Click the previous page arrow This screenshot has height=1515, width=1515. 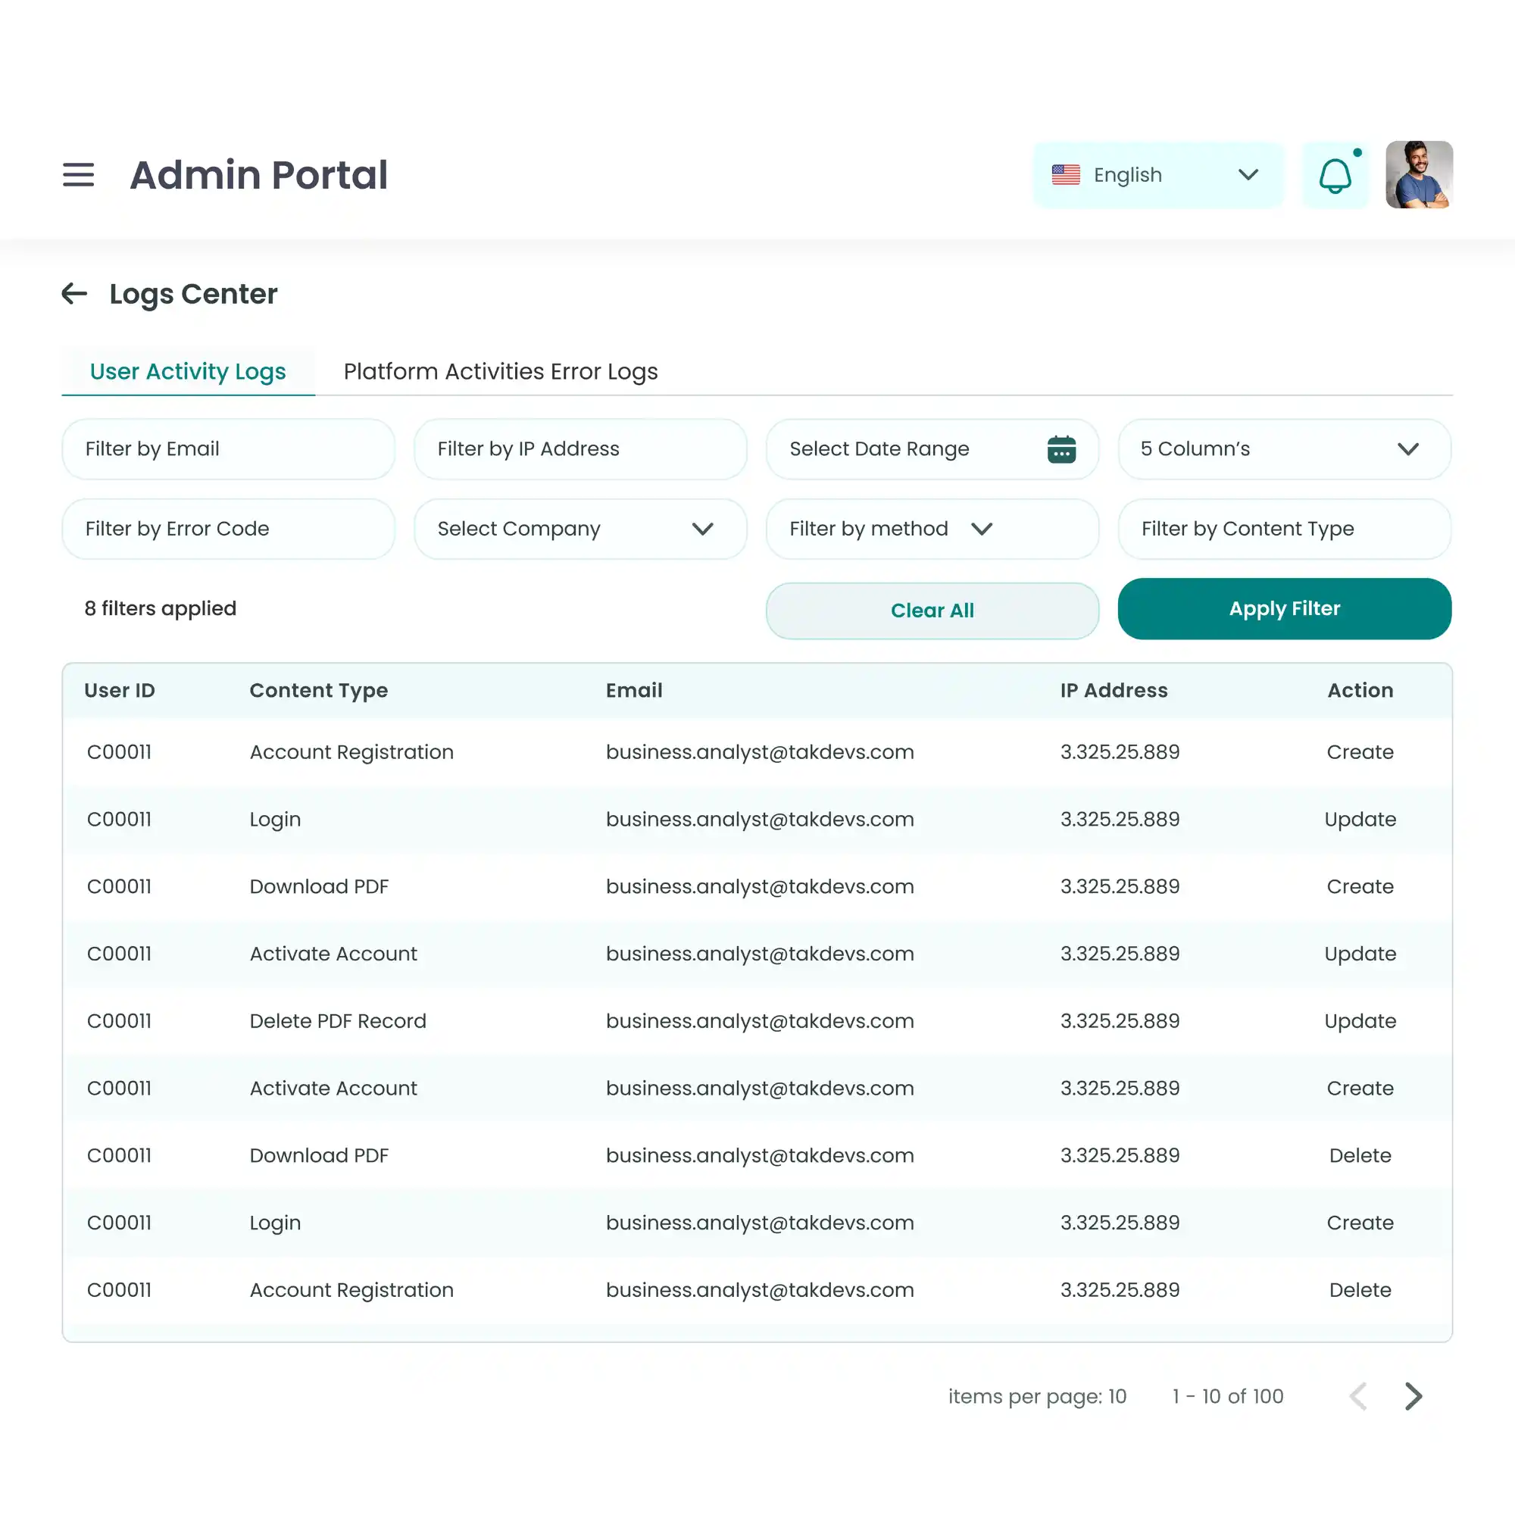1359,1396
